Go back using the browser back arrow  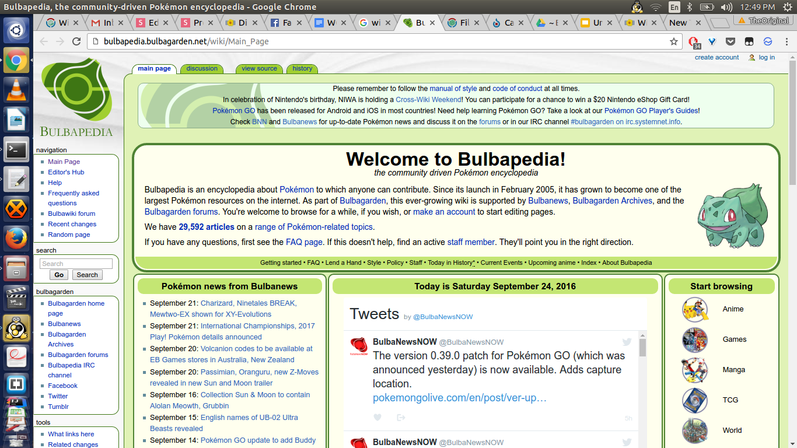[43, 41]
